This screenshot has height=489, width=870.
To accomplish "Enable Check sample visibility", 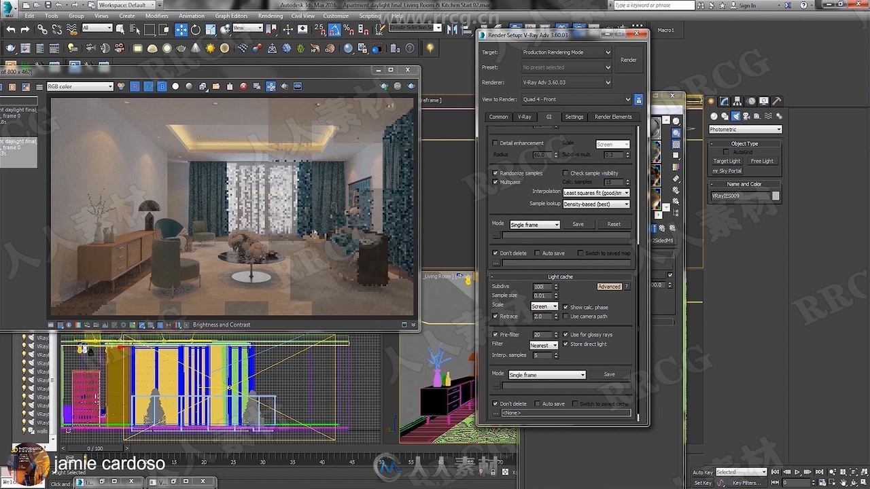I will pyautogui.click(x=565, y=173).
